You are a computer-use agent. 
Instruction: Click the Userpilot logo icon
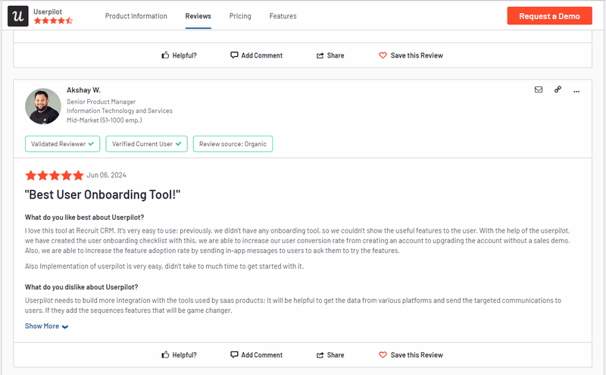pyautogui.click(x=17, y=16)
